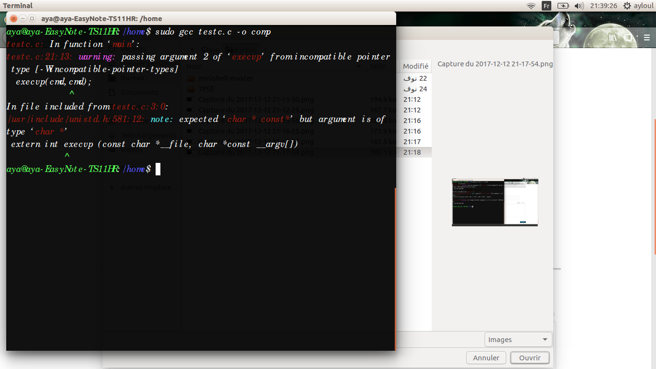Open the Terminal menu in the menu bar
This screenshot has height=369, width=656.
click(18, 5)
